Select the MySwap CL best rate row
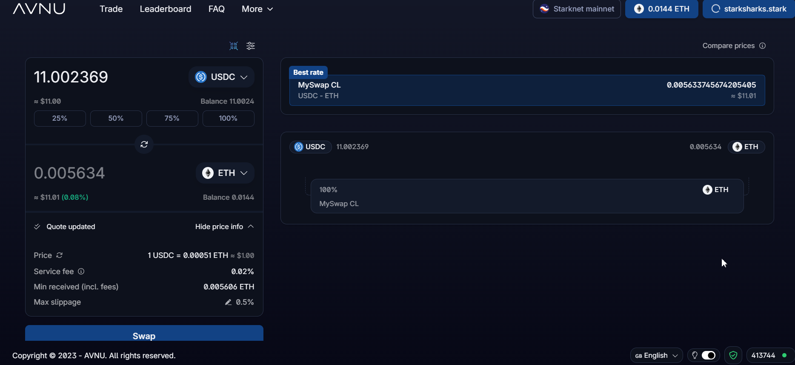This screenshot has height=365, width=795. (x=527, y=91)
